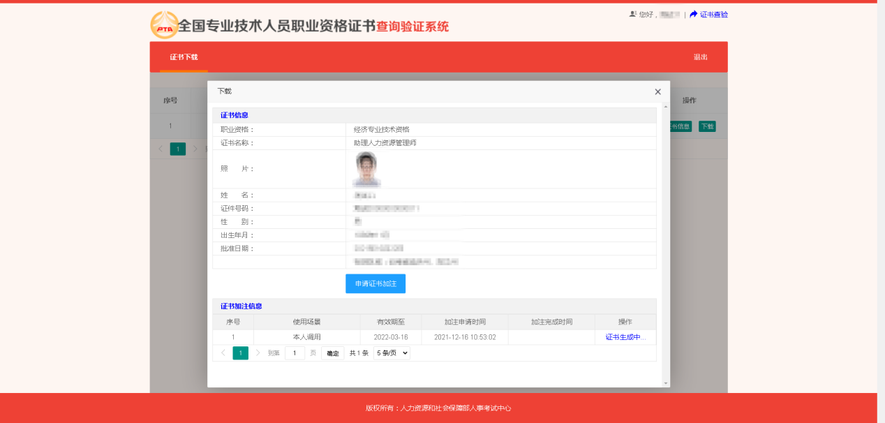Click the next-page chevron in annotation pagination

point(258,352)
